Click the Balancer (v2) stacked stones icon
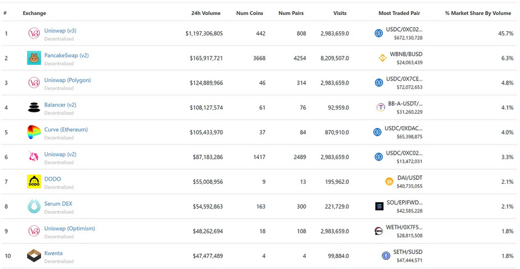The image size is (520, 269). coord(34,108)
